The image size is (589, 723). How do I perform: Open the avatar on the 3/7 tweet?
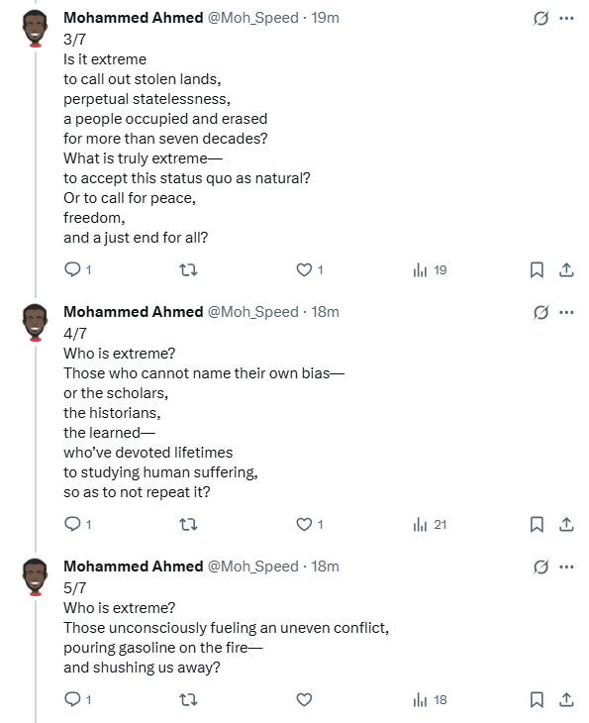point(36,29)
